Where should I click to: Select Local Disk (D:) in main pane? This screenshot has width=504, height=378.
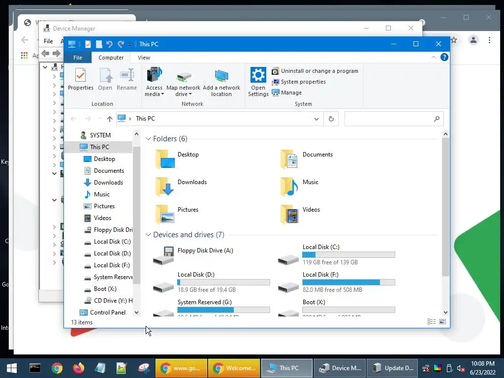click(211, 283)
